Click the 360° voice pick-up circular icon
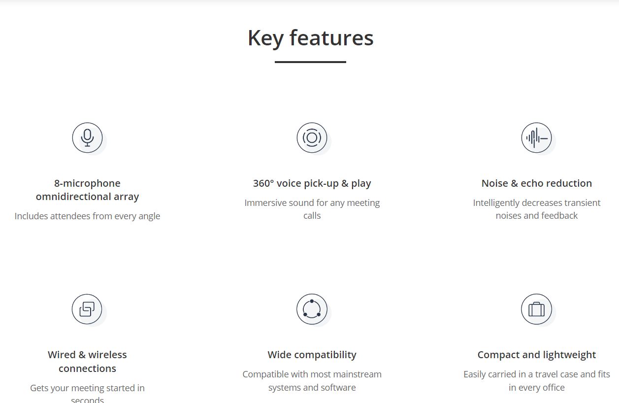The height and width of the screenshot is (403, 619). [312, 138]
